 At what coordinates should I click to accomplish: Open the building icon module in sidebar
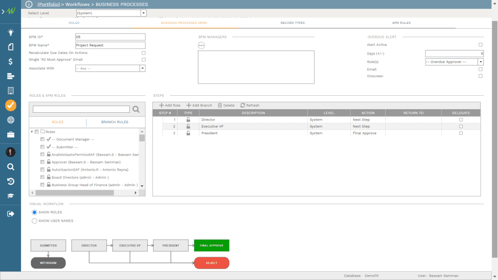click(11, 91)
